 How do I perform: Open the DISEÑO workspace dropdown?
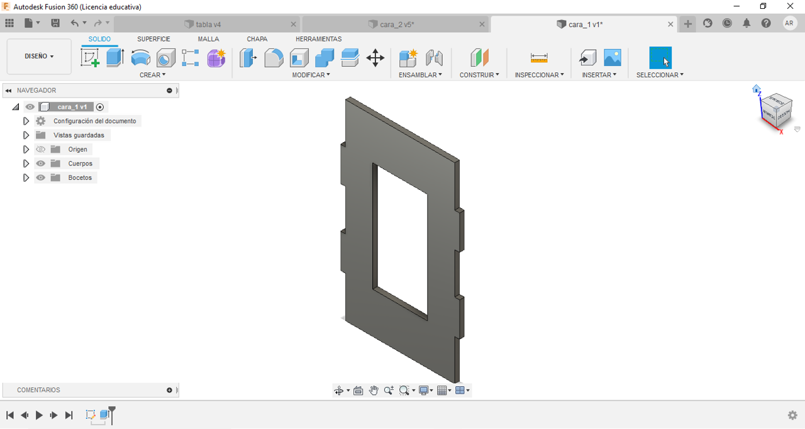click(39, 57)
